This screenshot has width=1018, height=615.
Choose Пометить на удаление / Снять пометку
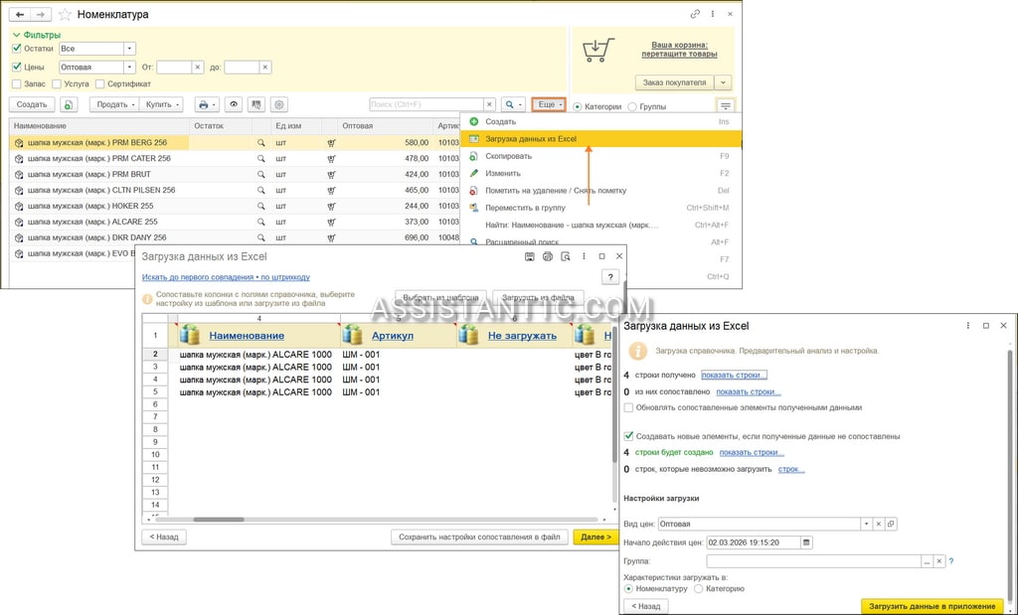(x=600, y=191)
